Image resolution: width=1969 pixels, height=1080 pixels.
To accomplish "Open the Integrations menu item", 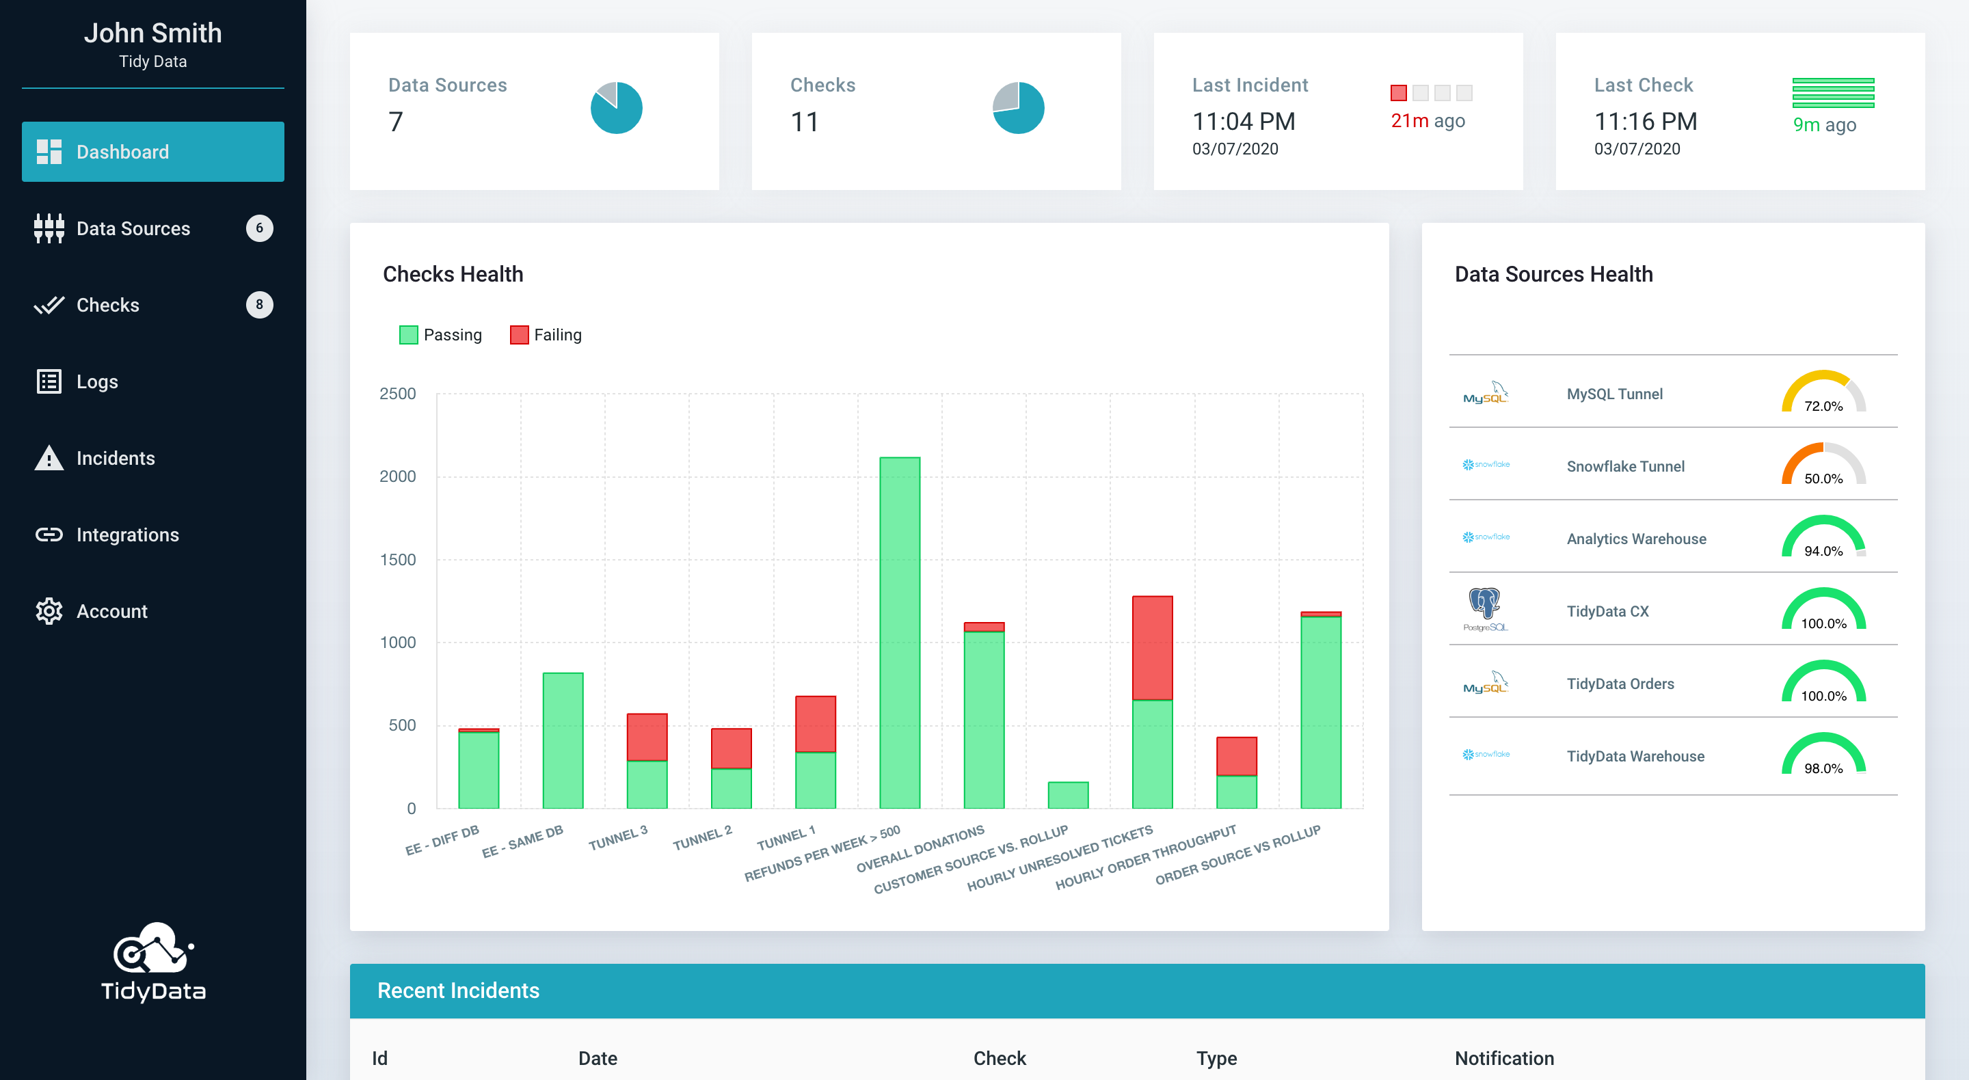I will [x=128, y=535].
